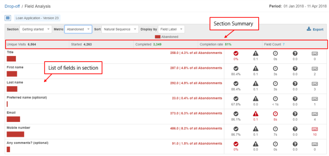
Task: Click the keyboard icon in Title row
Action: (315, 54)
